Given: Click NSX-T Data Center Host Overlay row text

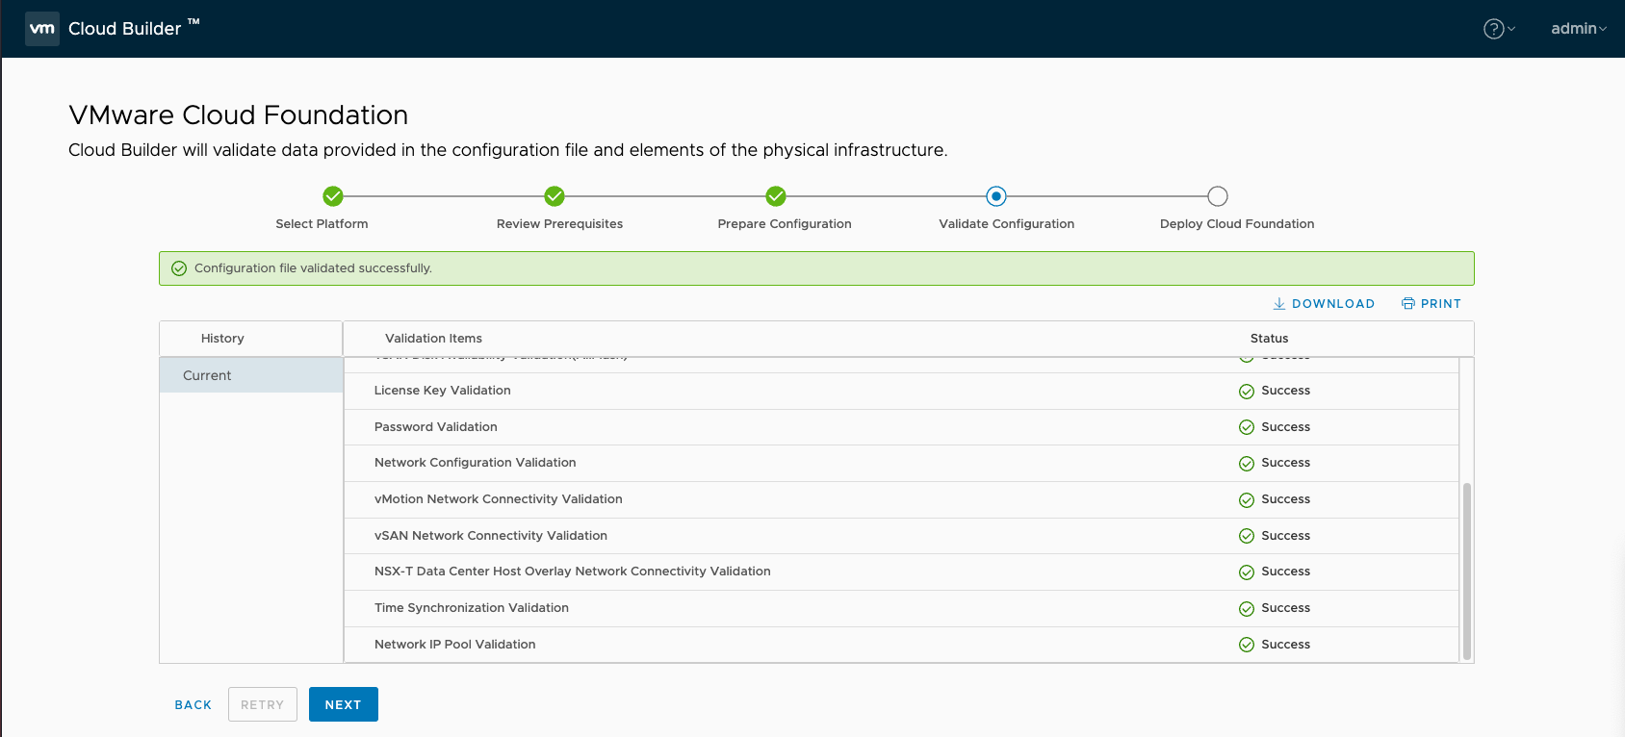Looking at the screenshot, I should pos(572,572).
